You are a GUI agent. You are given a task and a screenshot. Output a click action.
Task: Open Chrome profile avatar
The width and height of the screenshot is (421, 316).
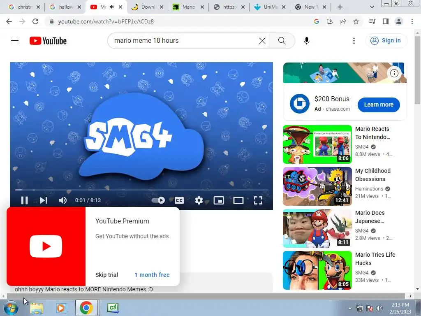(399, 21)
